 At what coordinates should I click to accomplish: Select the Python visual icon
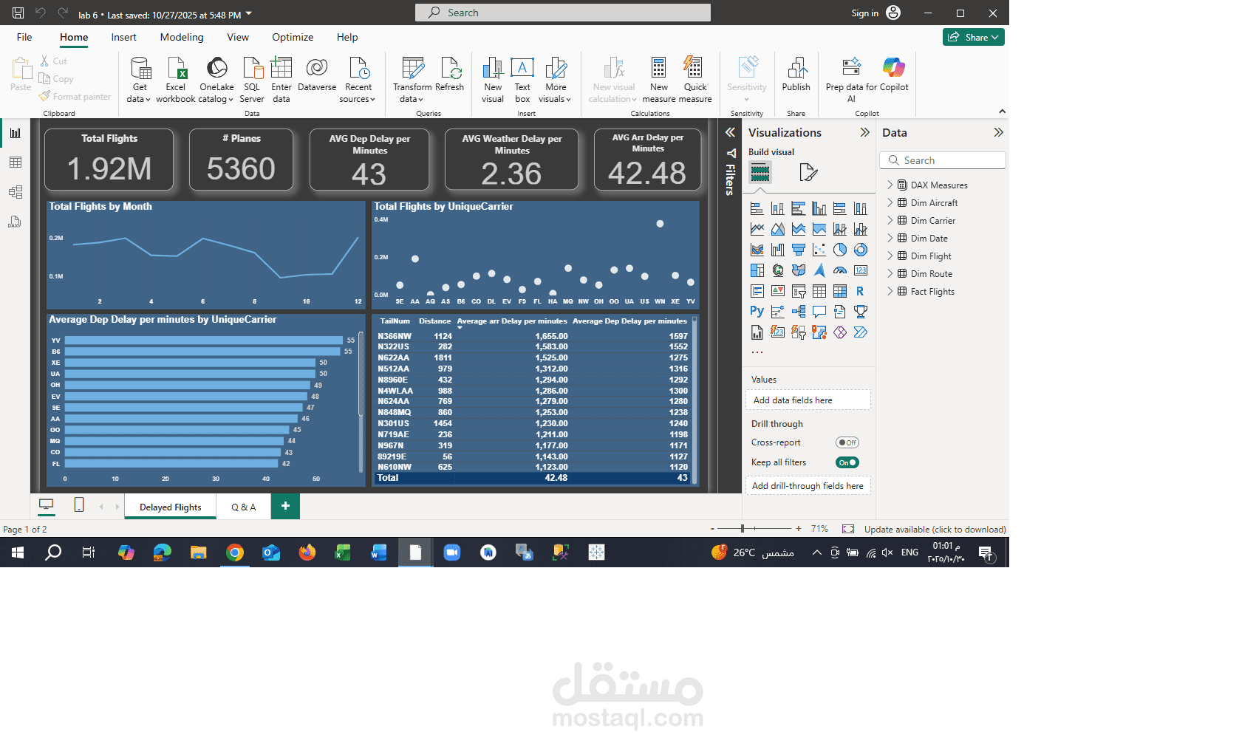pyautogui.click(x=757, y=312)
